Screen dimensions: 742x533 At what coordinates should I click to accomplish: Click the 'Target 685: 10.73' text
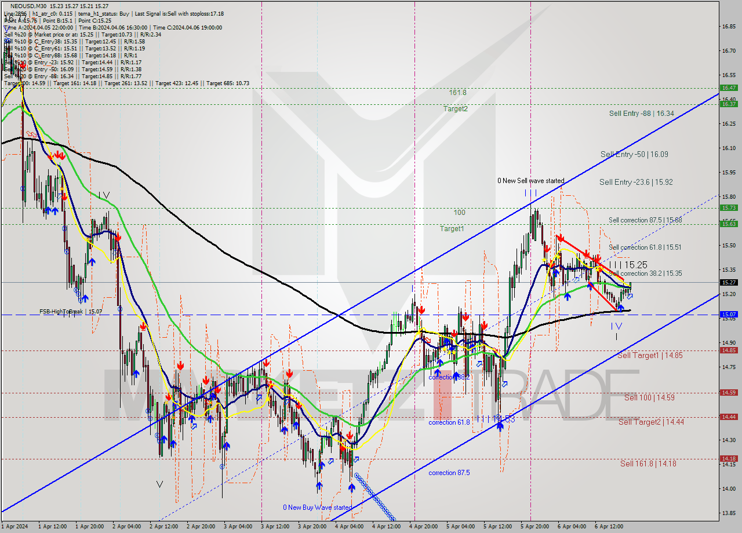(x=228, y=83)
